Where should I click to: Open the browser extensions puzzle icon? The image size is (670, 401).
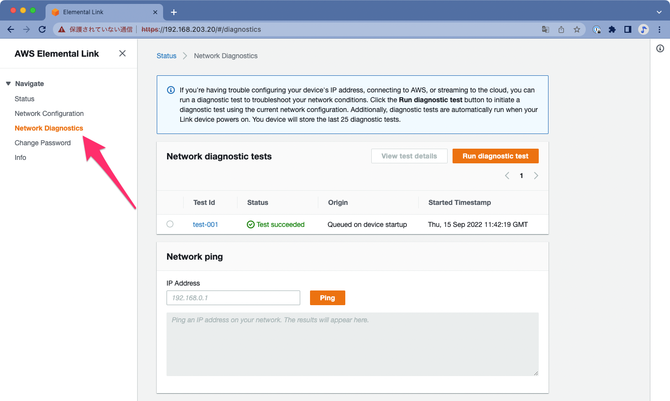pyautogui.click(x=612, y=29)
